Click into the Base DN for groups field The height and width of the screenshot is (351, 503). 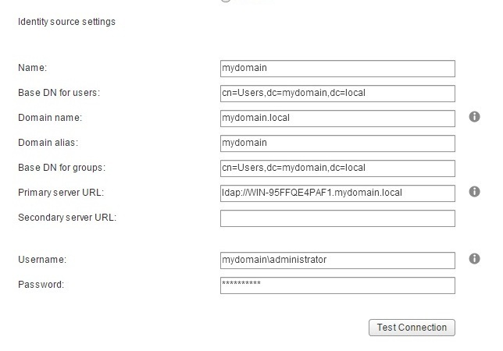[337, 168]
